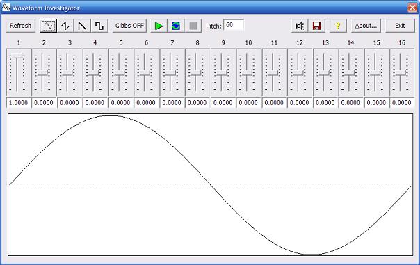Image resolution: width=420 pixels, height=265 pixels.
Task: Click amplitude field under harmonic 9
Action: 223,103
